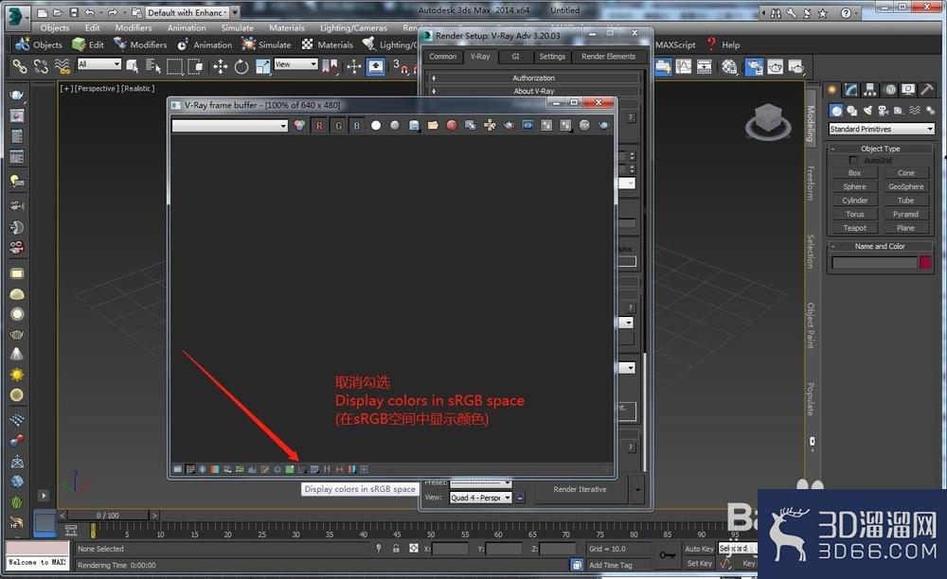Open the Modify panel tab icon
The width and height of the screenshot is (947, 579).
[x=851, y=90]
